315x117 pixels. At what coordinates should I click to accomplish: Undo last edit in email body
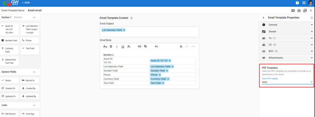point(187,46)
